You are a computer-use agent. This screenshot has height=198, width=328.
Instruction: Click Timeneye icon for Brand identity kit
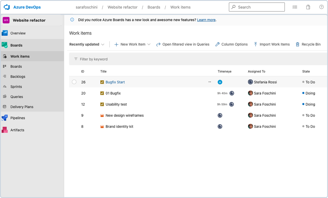pos(220,126)
